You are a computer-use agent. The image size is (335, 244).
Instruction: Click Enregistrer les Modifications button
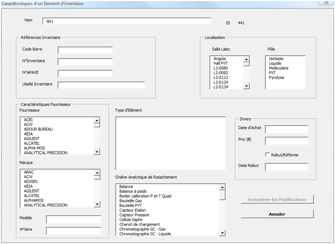point(277,199)
